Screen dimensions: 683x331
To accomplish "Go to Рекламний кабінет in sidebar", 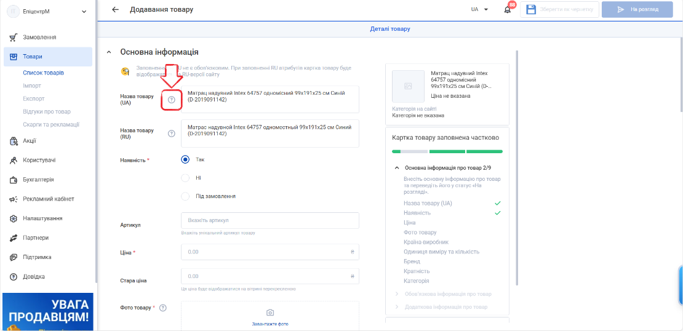I will (48, 199).
